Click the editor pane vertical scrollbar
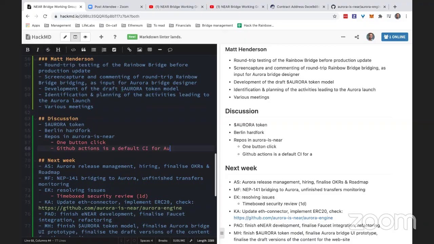Viewport: 434px width, 244px height. [x=215, y=176]
